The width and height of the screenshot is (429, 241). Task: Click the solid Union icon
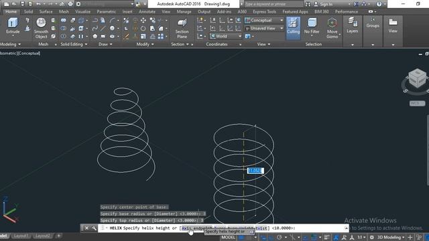click(x=63, y=20)
